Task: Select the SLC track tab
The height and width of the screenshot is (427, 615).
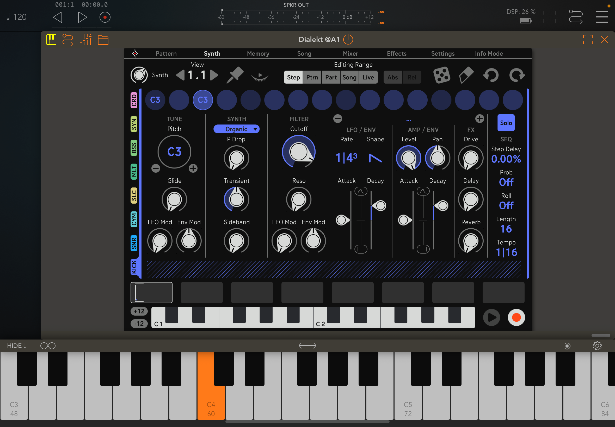Action: [134, 196]
